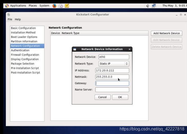The image size is (187, 134).
Task: Open the Help menu in Kickstart Configurator
Action: coord(18,19)
